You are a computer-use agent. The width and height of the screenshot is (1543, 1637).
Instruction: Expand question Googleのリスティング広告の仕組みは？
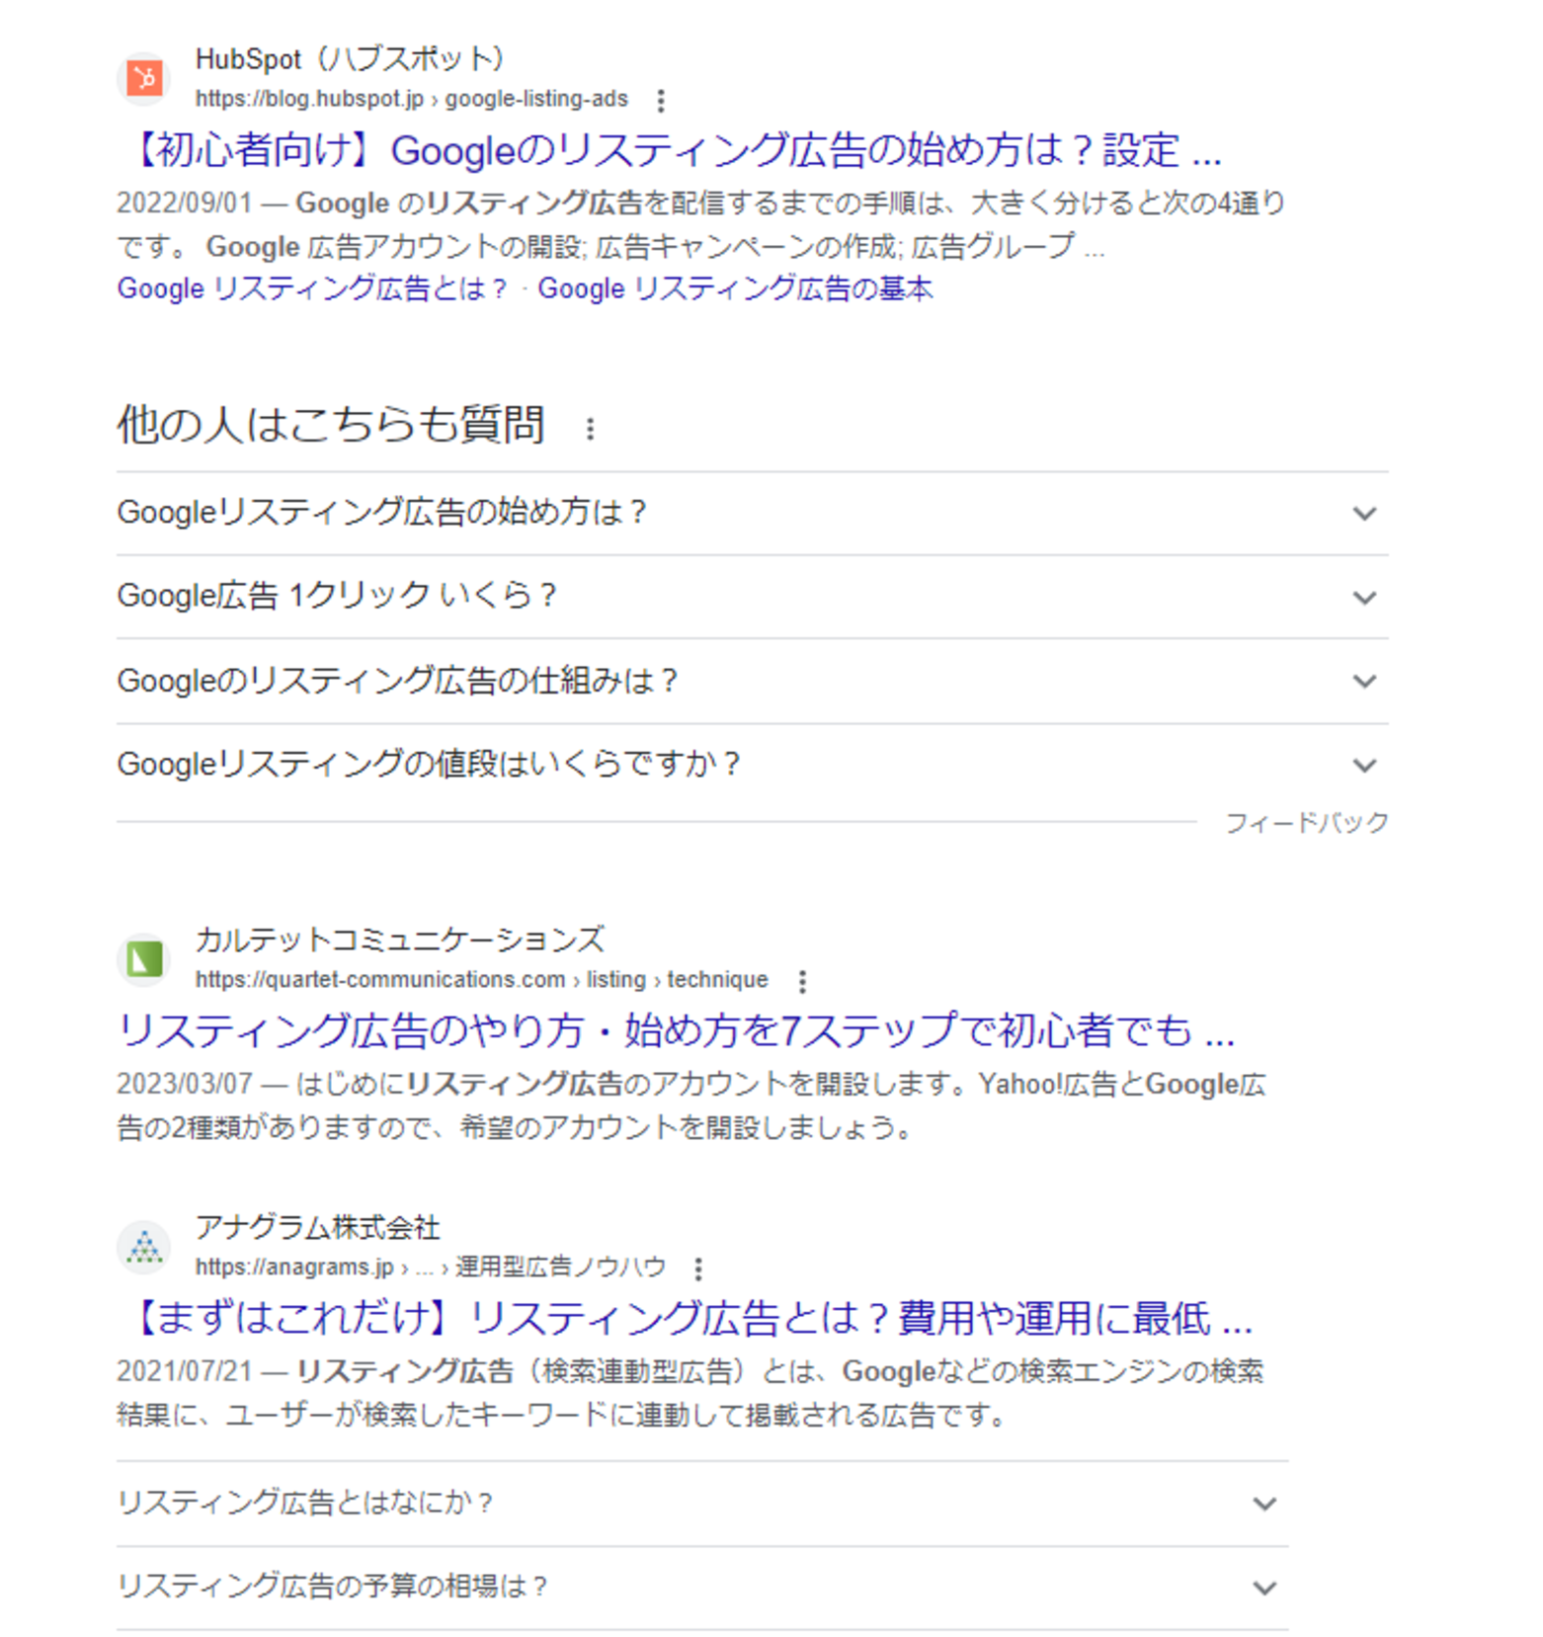1363,682
